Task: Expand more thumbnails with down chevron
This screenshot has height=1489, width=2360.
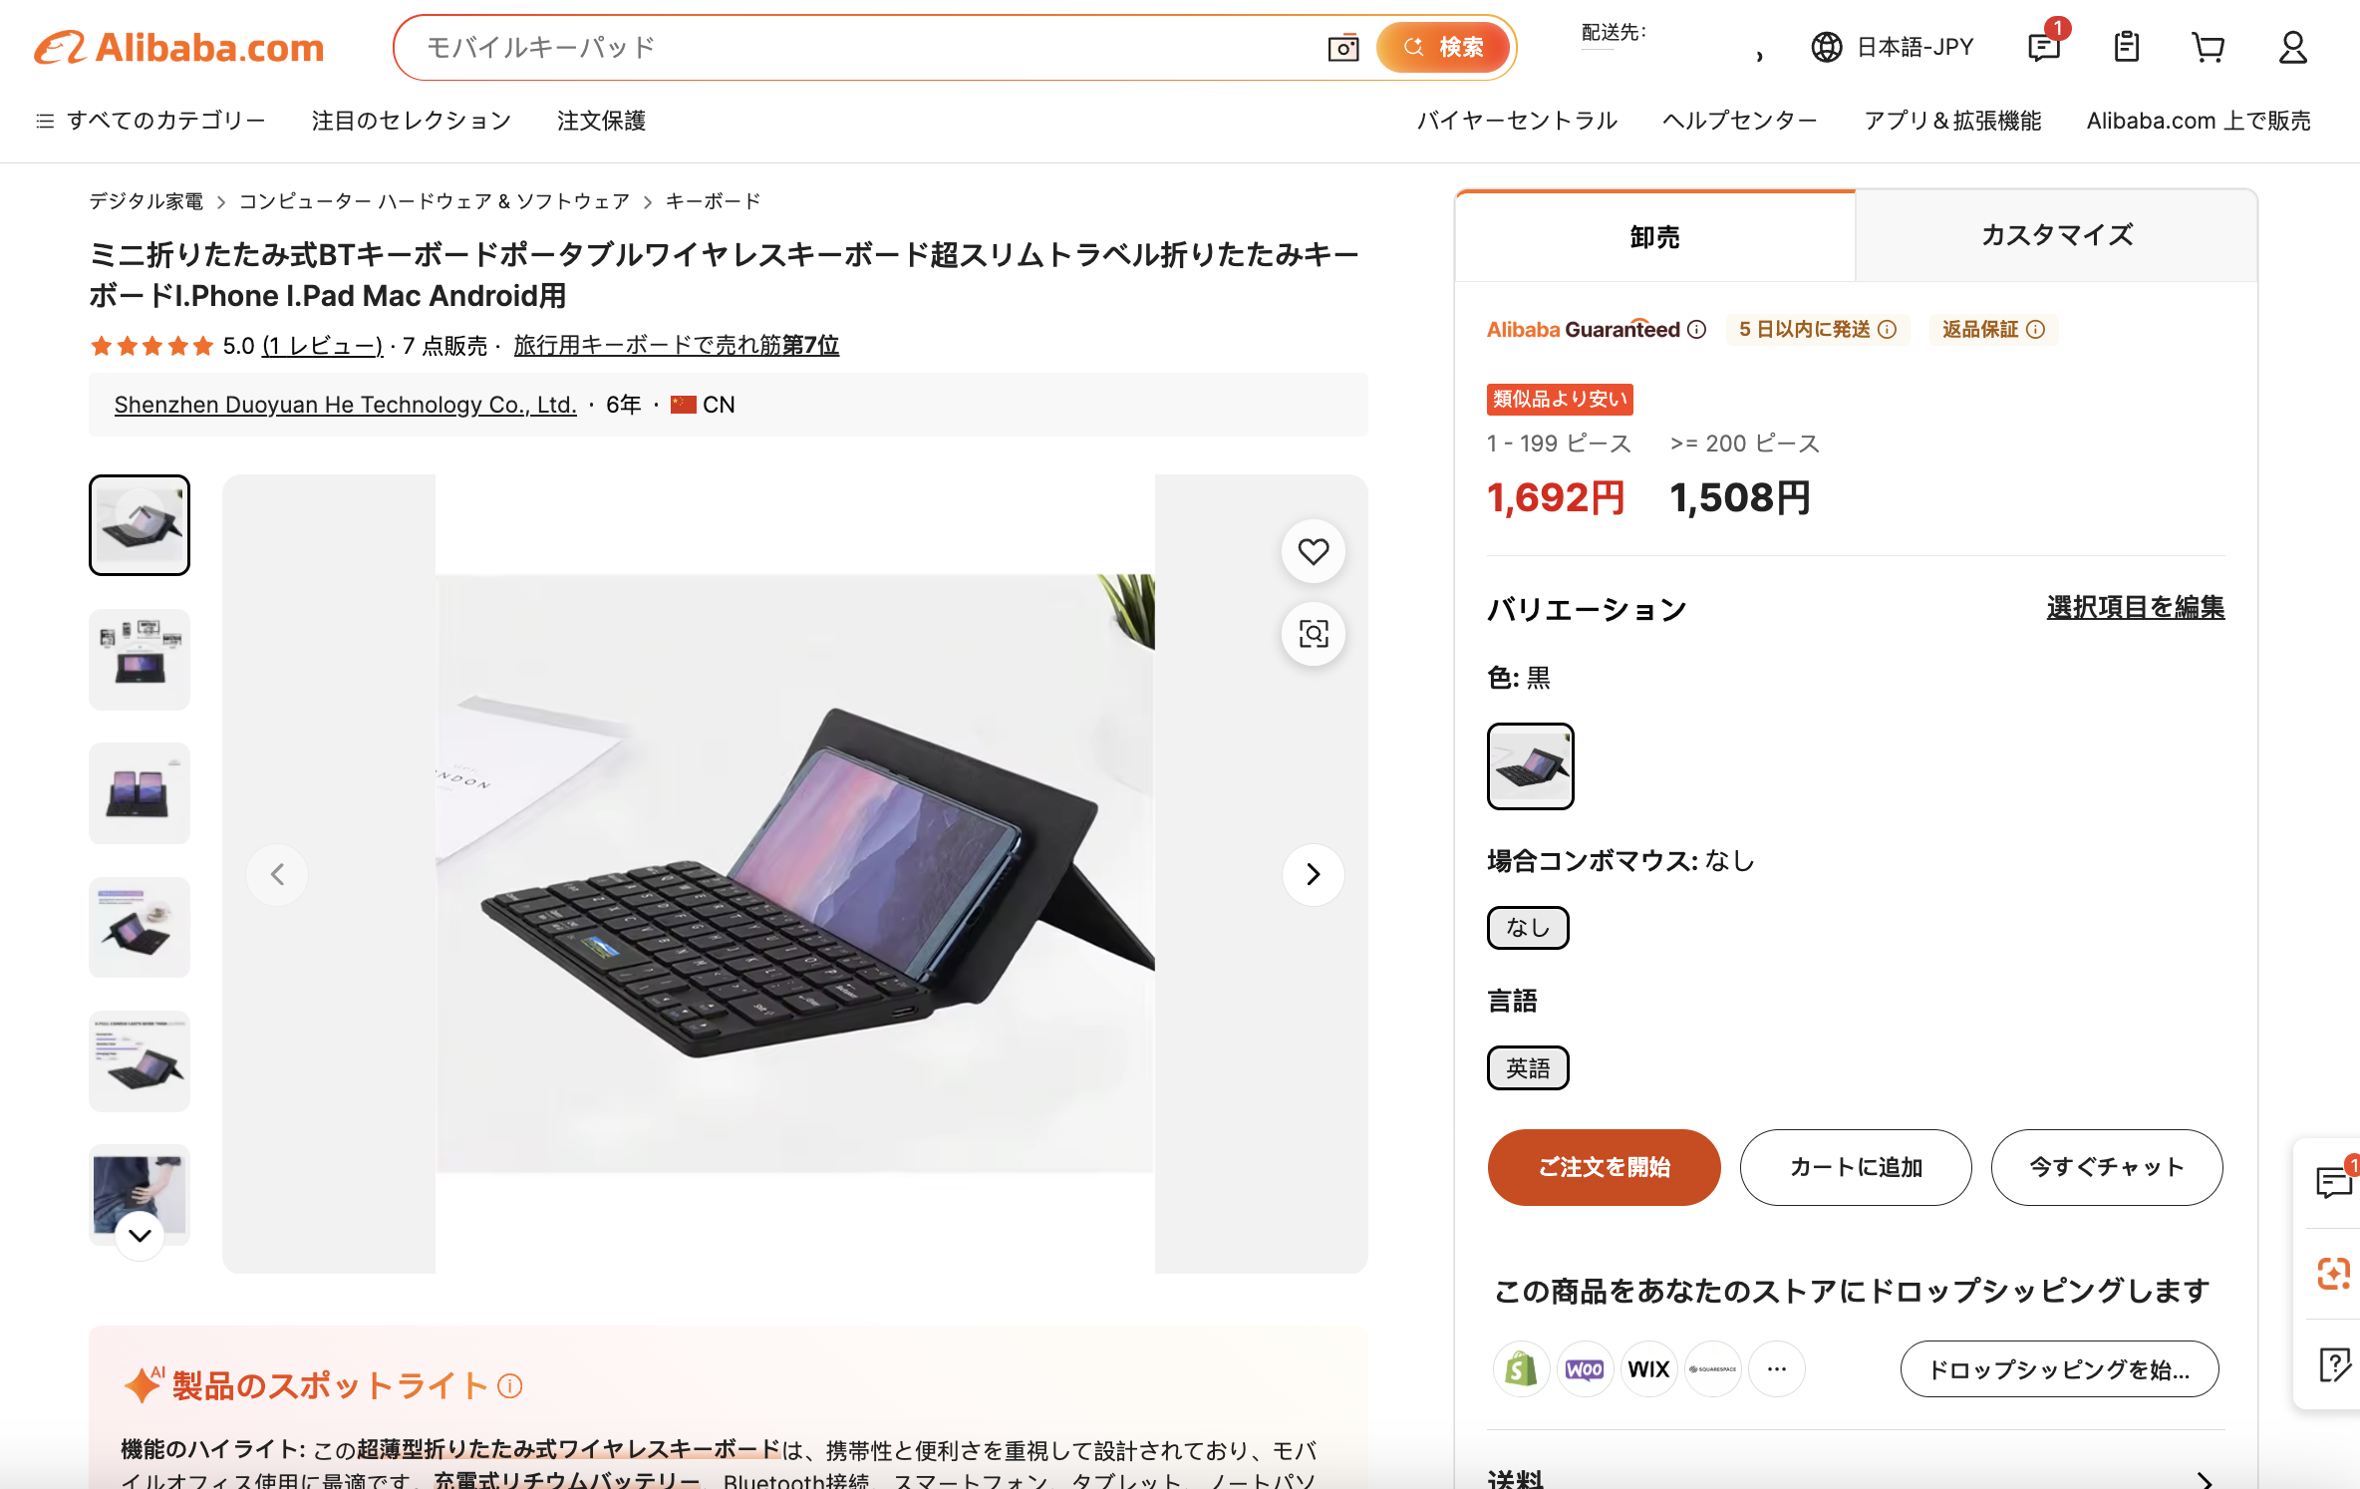Action: [140, 1236]
